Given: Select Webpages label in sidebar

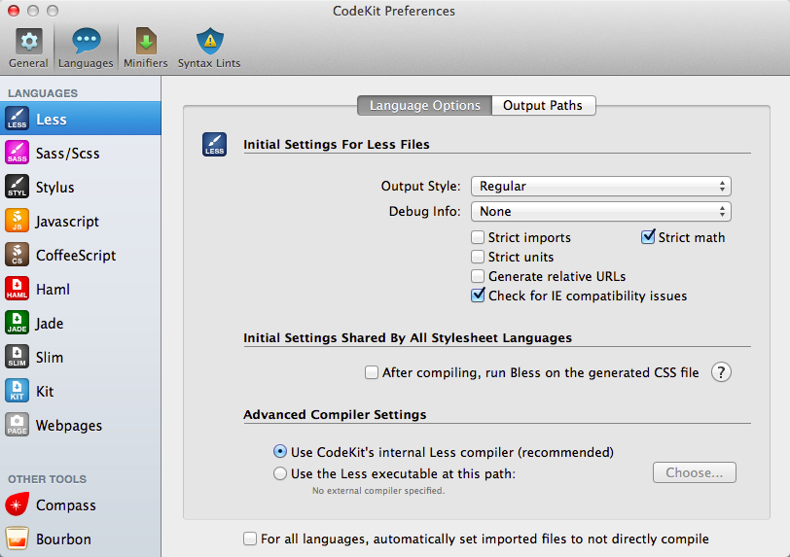Looking at the screenshot, I should [x=69, y=426].
